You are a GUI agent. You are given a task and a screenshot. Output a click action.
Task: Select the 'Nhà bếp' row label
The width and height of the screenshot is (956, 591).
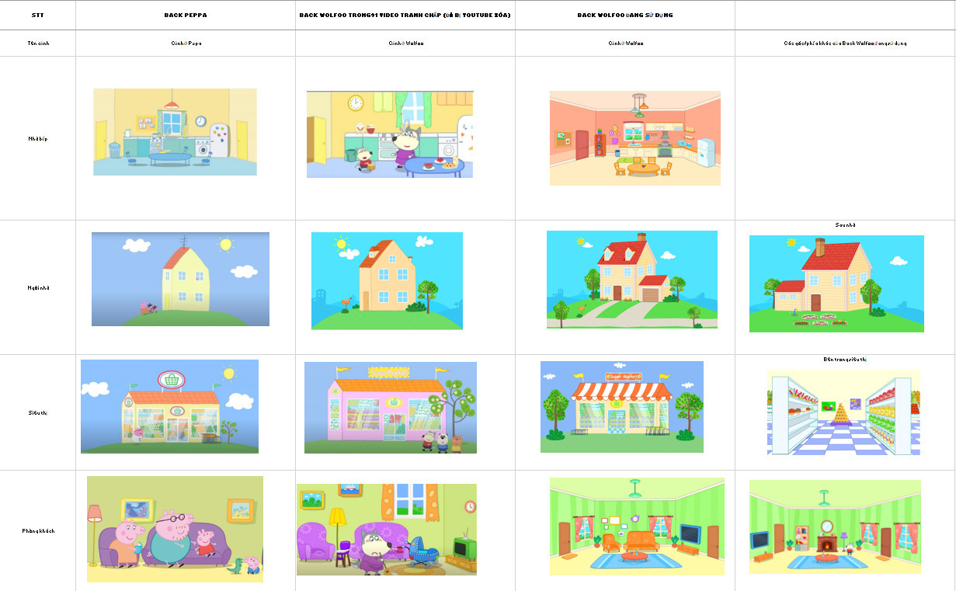click(x=37, y=138)
